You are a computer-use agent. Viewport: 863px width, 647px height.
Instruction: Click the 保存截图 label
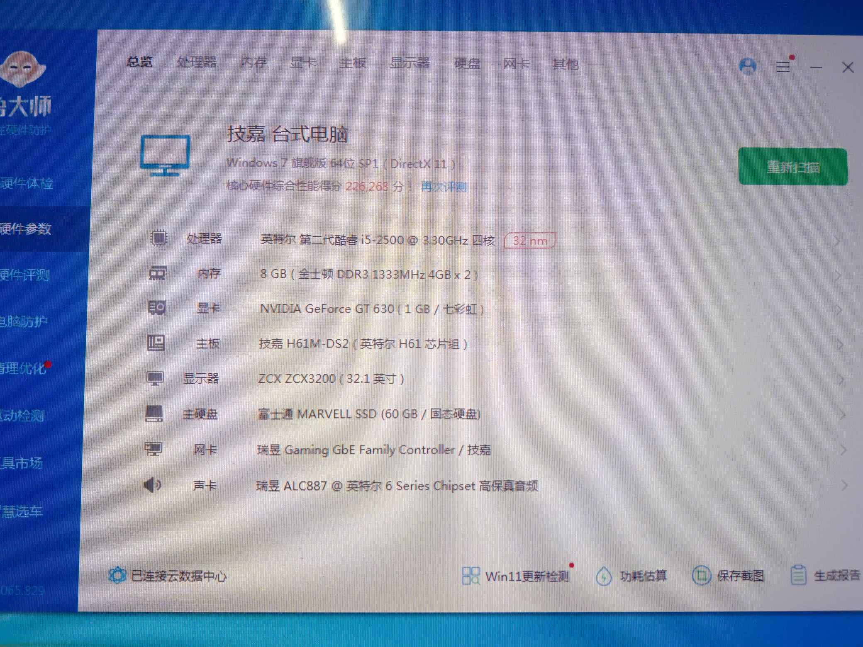[741, 576]
